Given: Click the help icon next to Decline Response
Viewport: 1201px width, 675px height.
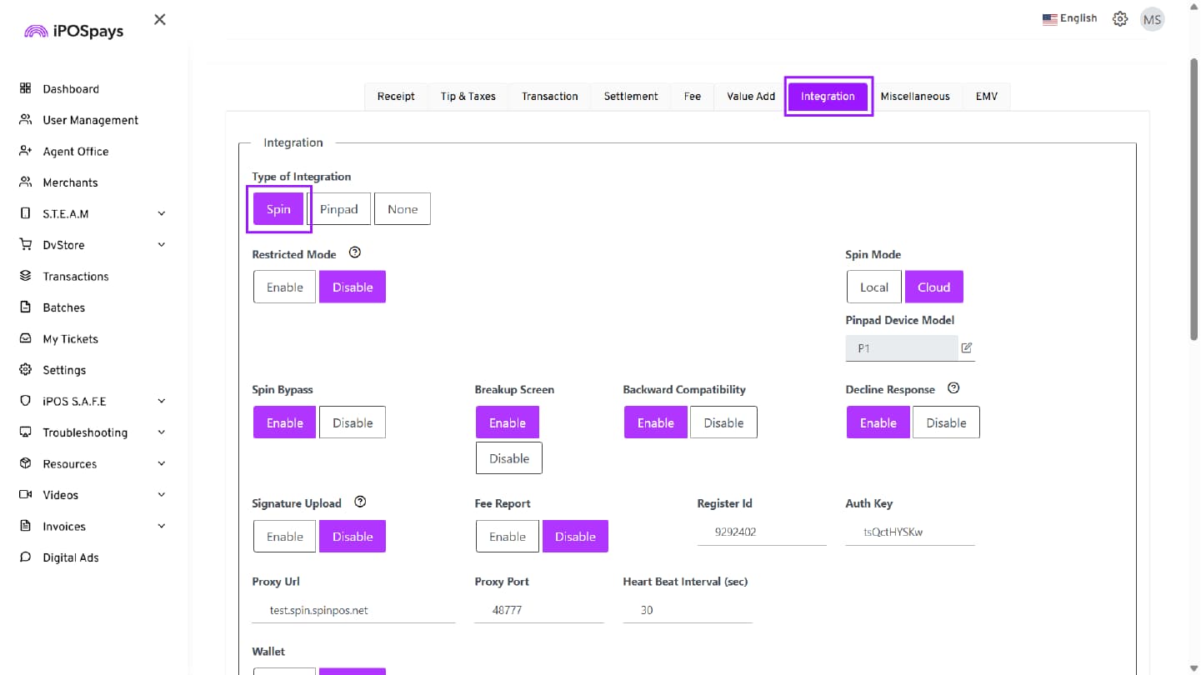Looking at the screenshot, I should 953,388.
